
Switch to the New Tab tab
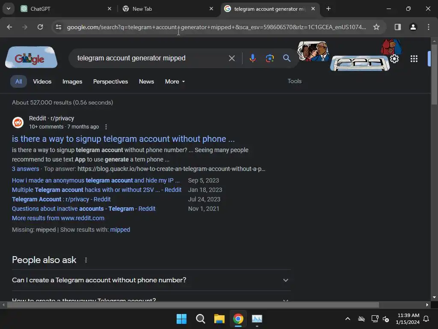point(168,9)
